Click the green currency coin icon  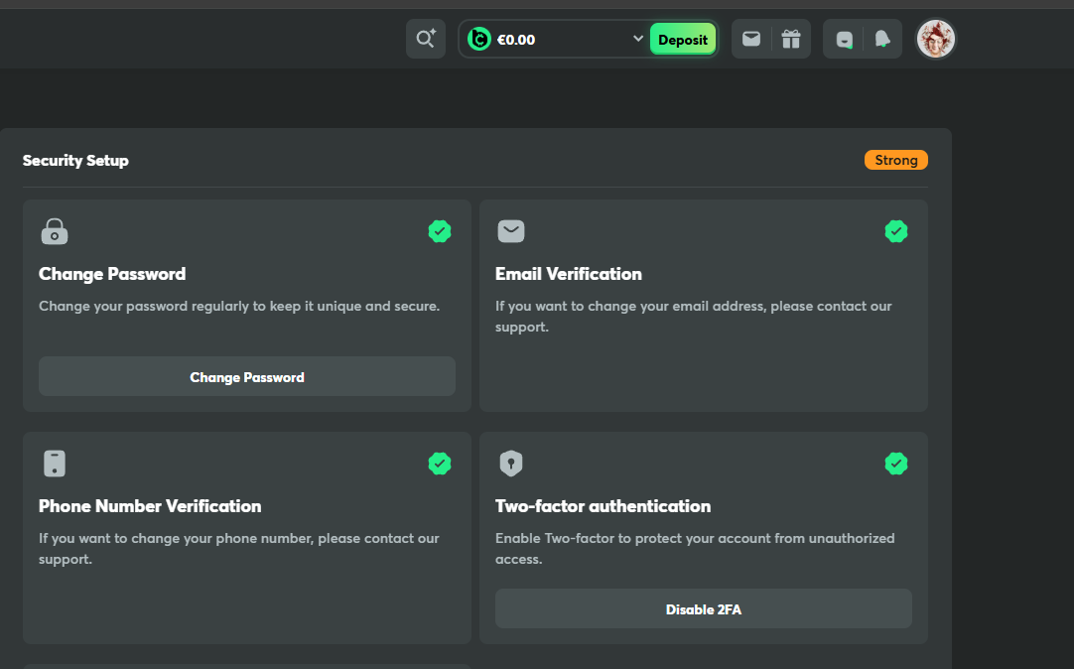click(x=479, y=39)
